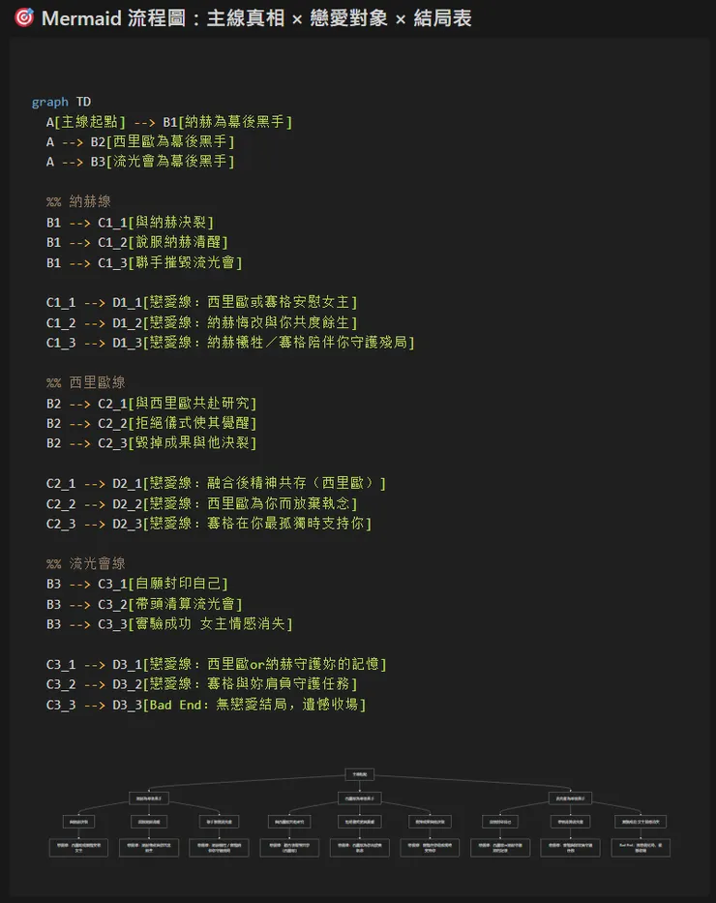Click the line 'A --> B3[流光會為幕後黑手]'
The image size is (716, 903).
click(140, 162)
